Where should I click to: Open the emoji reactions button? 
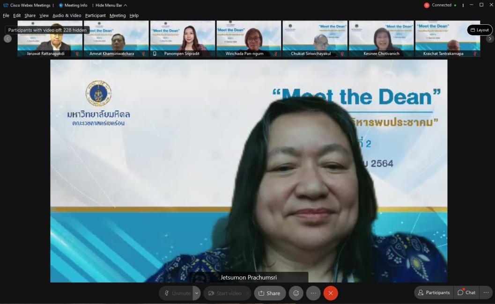click(x=296, y=293)
